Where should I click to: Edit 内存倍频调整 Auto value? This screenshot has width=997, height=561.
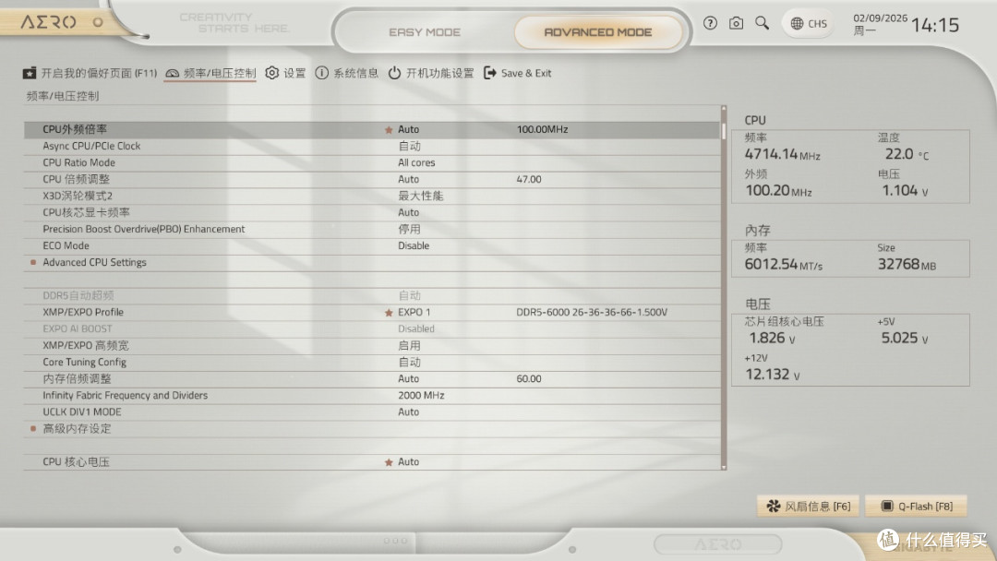click(408, 378)
